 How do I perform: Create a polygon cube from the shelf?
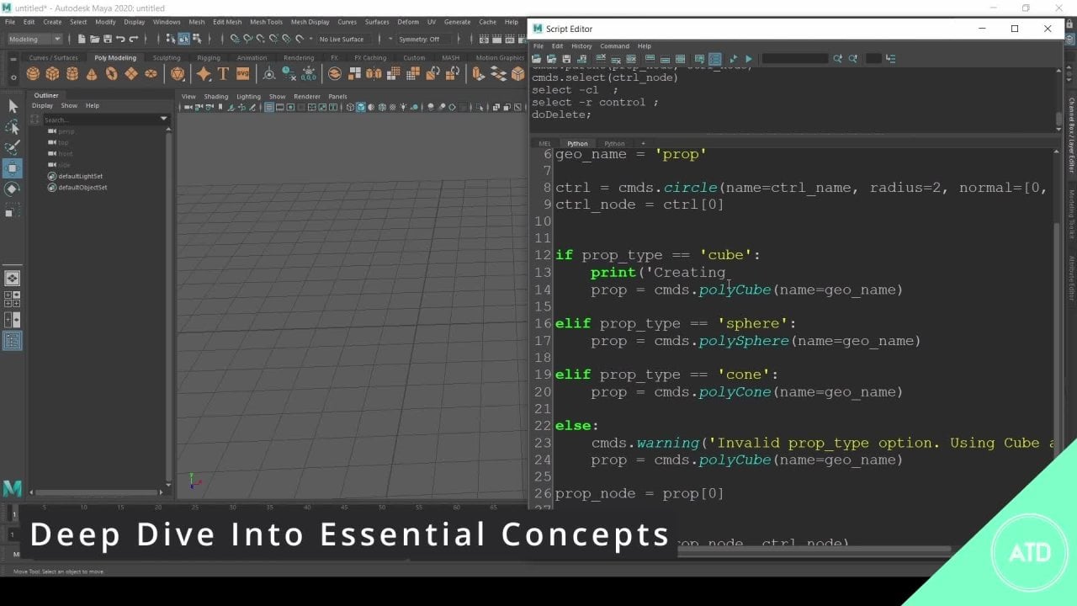(x=52, y=74)
